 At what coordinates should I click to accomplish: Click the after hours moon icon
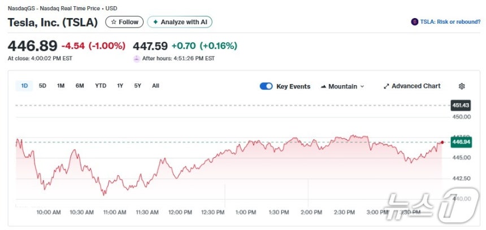136,58
